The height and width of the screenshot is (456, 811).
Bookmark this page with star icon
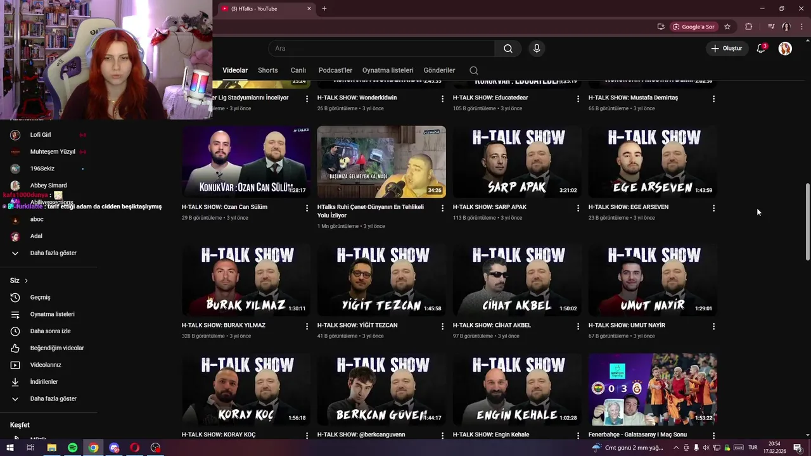(727, 27)
